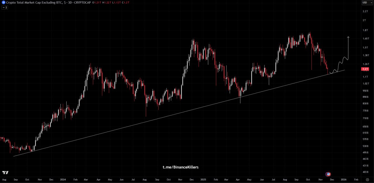Click the TradingView logo in bottom-left corner
The height and width of the screenshot is (183, 374).
pos(5,173)
